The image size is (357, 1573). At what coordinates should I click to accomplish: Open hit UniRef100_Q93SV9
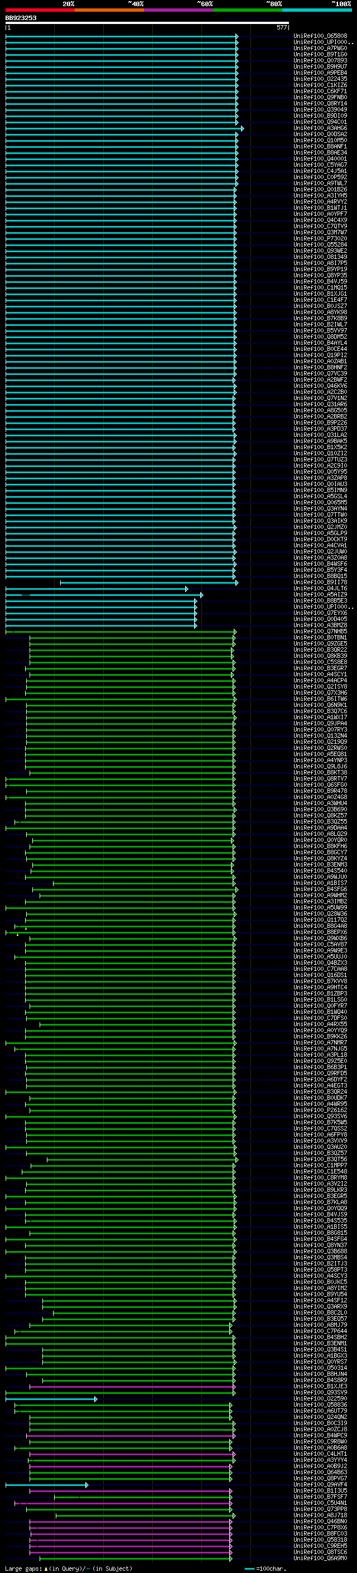coord(320,1393)
